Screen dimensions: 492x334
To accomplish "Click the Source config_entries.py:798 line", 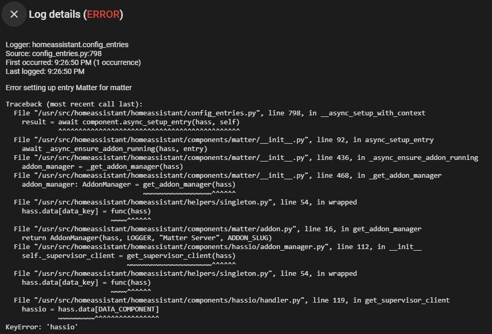I will (x=54, y=53).
